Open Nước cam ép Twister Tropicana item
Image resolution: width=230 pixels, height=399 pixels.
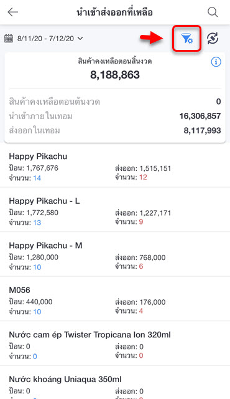(115, 345)
